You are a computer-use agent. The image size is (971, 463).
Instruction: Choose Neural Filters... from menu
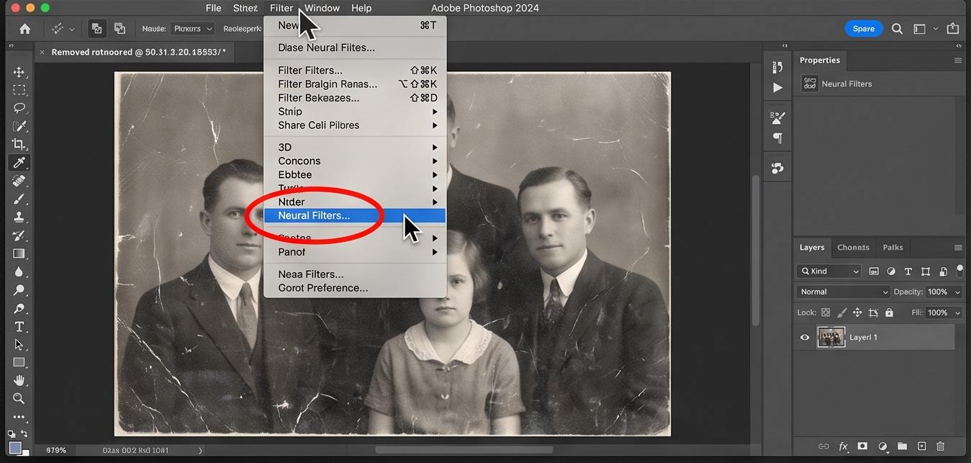355,215
